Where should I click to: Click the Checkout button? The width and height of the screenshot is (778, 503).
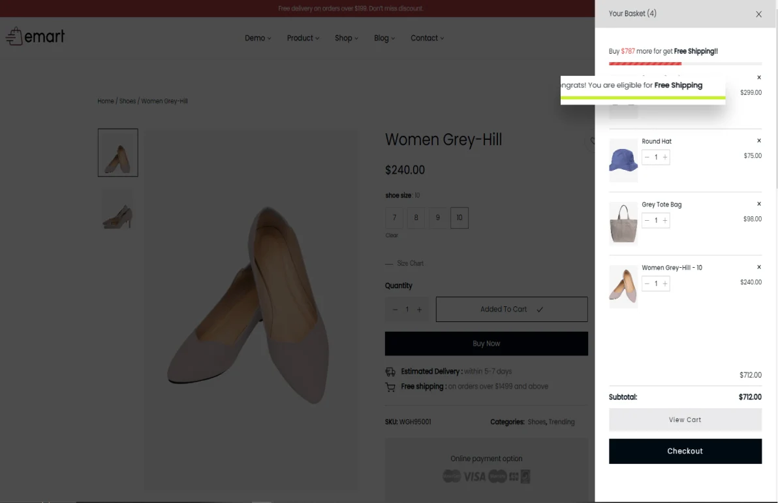685,451
